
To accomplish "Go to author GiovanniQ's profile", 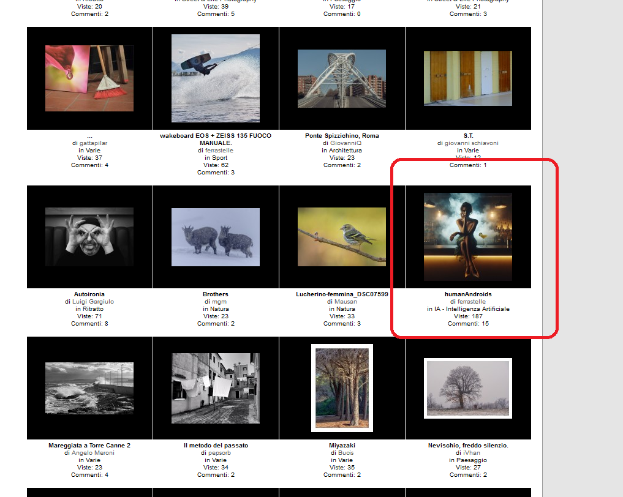I will point(345,143).
